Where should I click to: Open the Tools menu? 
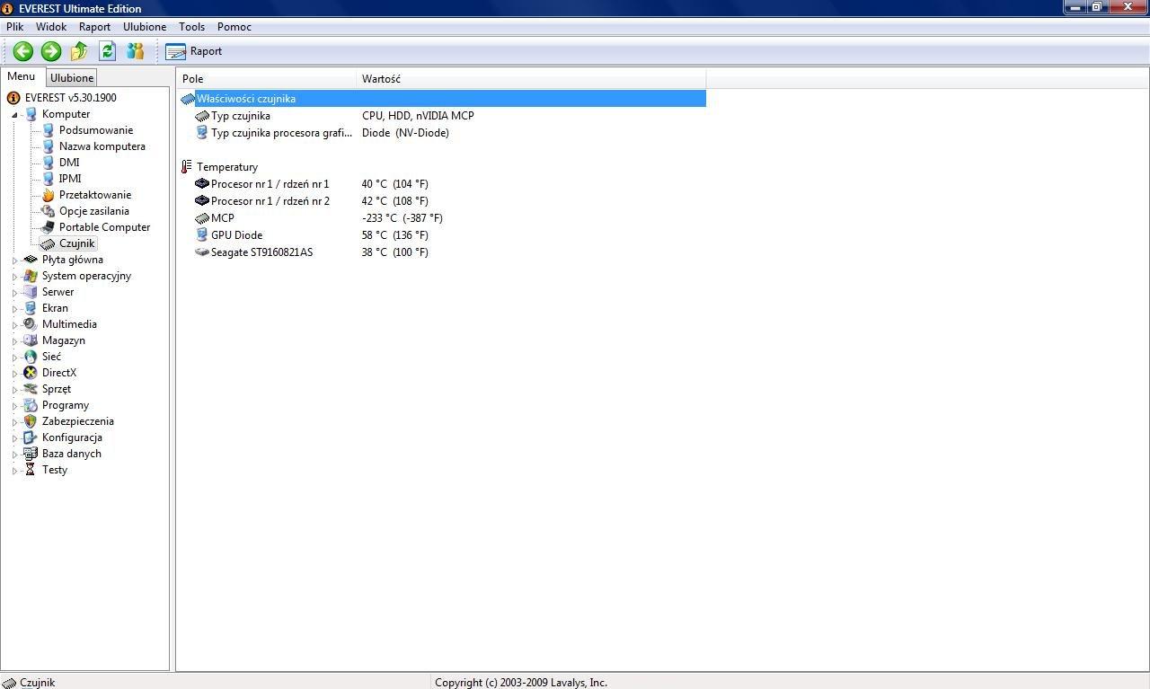(191, 27)
